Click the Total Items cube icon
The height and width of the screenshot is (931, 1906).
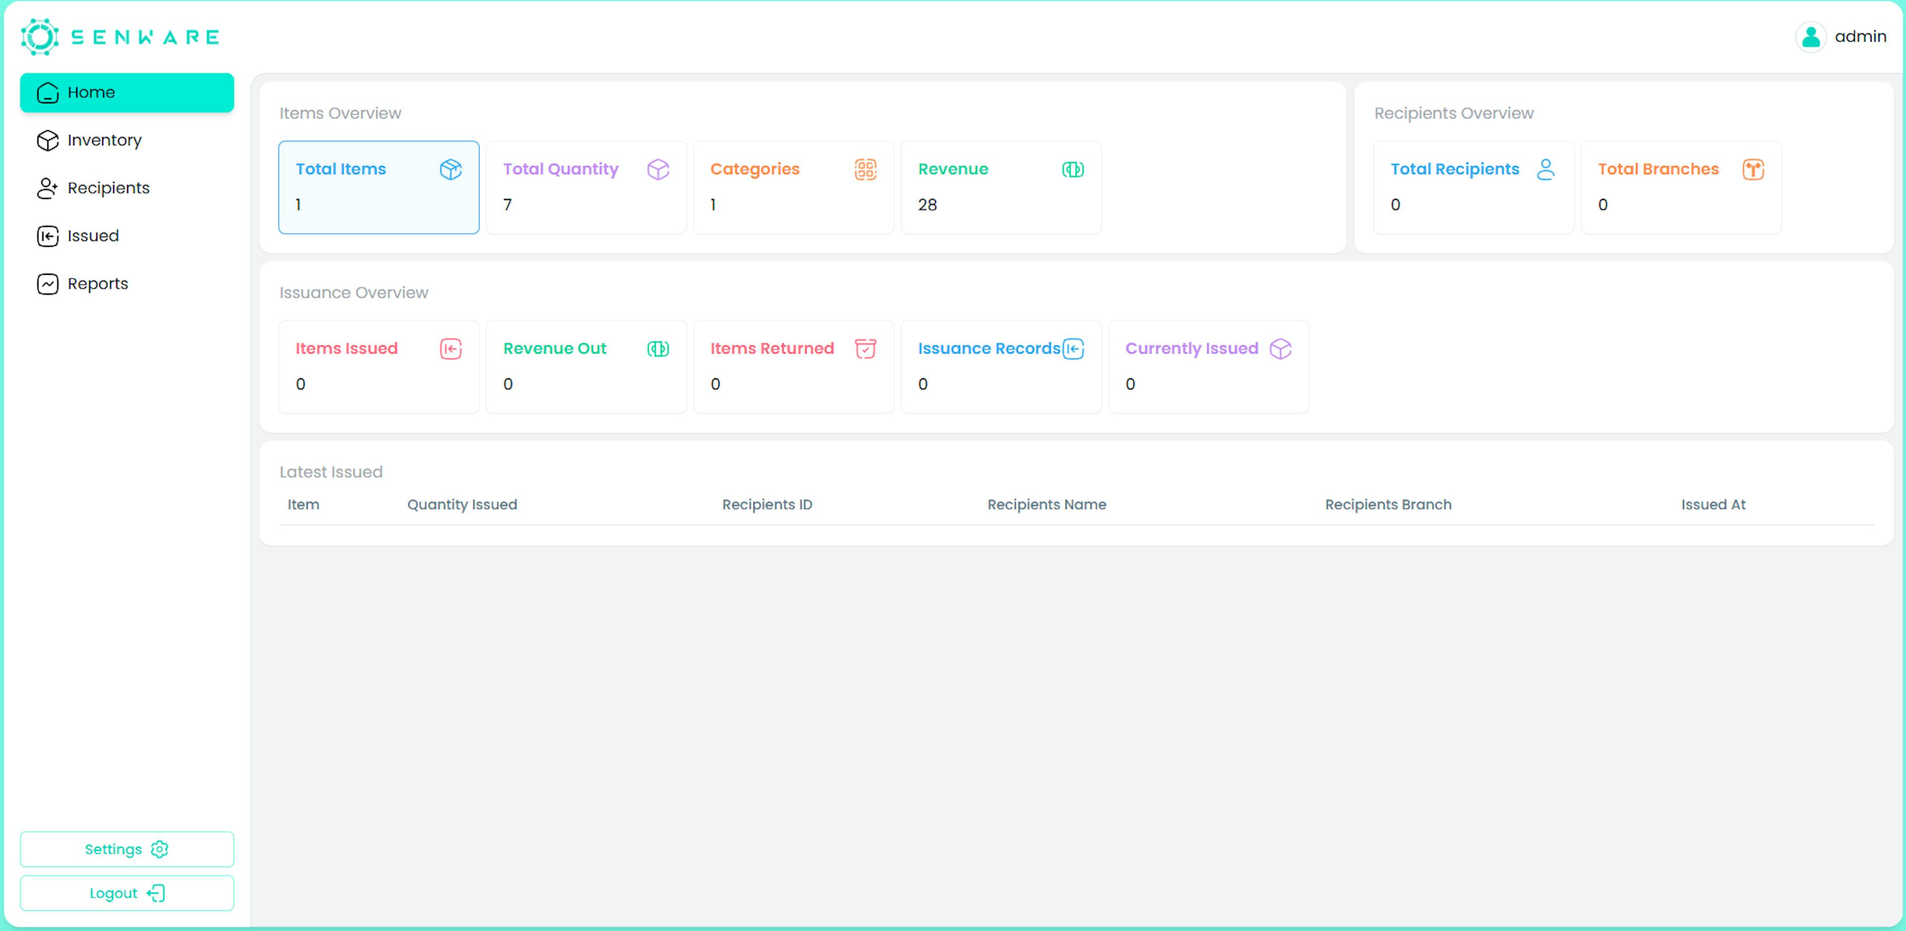point(451,169)
